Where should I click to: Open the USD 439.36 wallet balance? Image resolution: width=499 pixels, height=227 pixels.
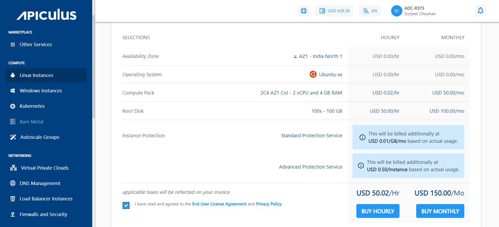coord(334,11)
